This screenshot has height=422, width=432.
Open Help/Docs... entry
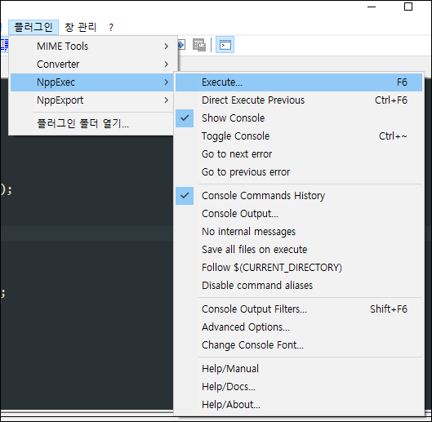coord(299,386)
